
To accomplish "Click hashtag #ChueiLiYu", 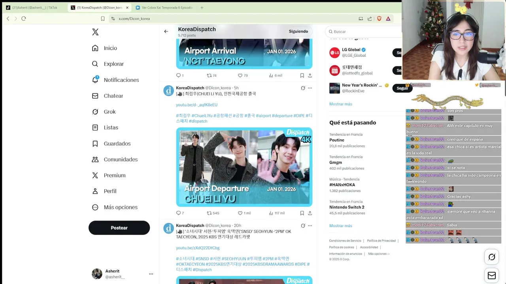I will (x=202, y=116).
